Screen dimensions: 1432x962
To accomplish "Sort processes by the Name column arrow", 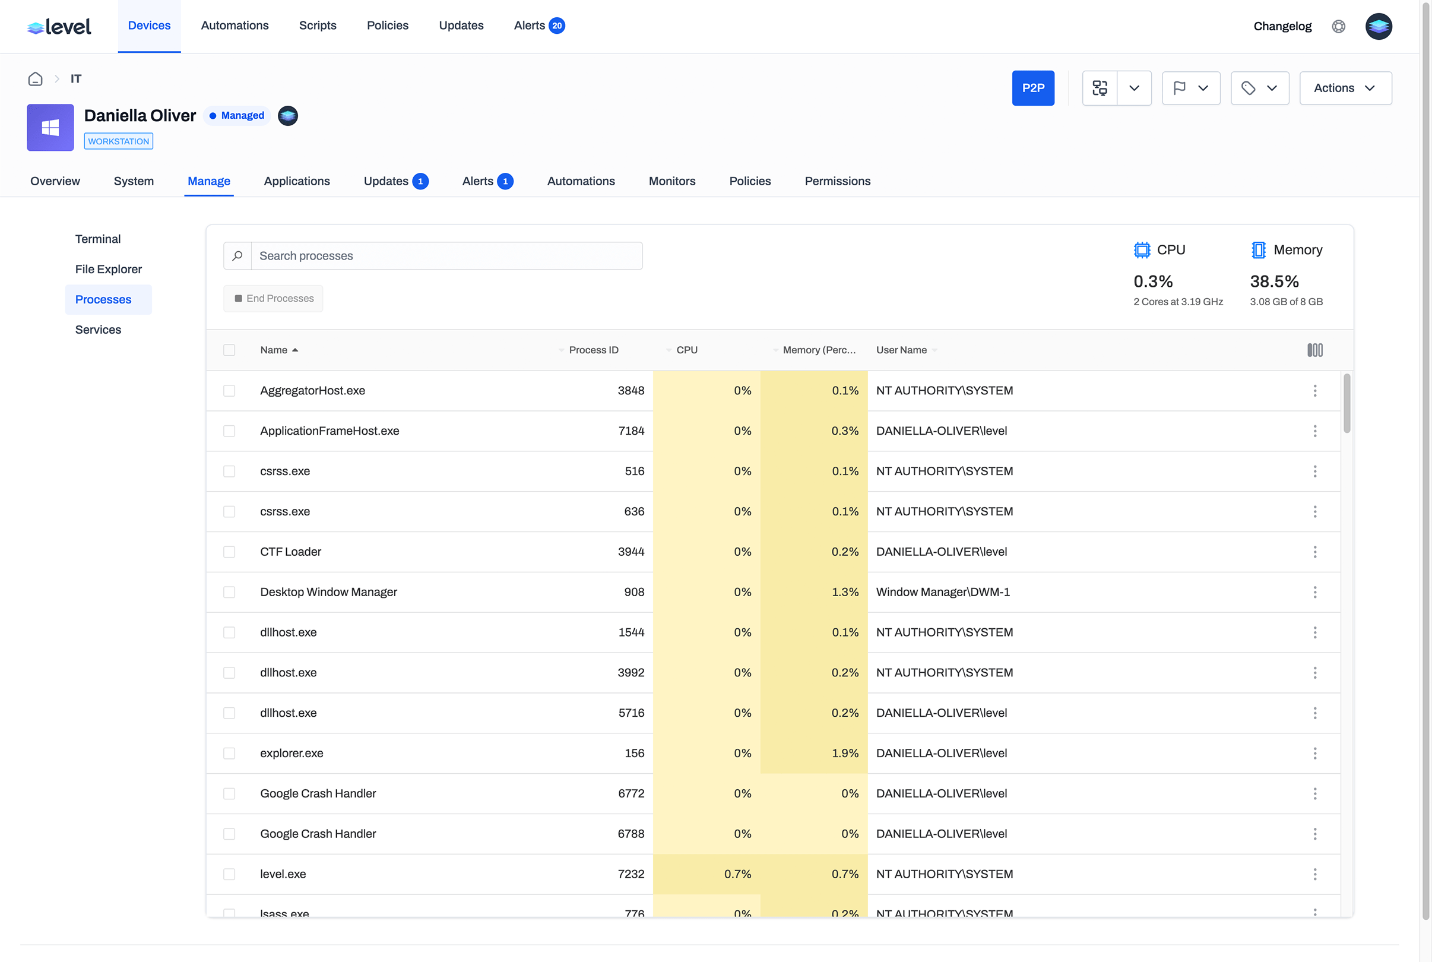I will pyautogui.click(x=296, y=350).
